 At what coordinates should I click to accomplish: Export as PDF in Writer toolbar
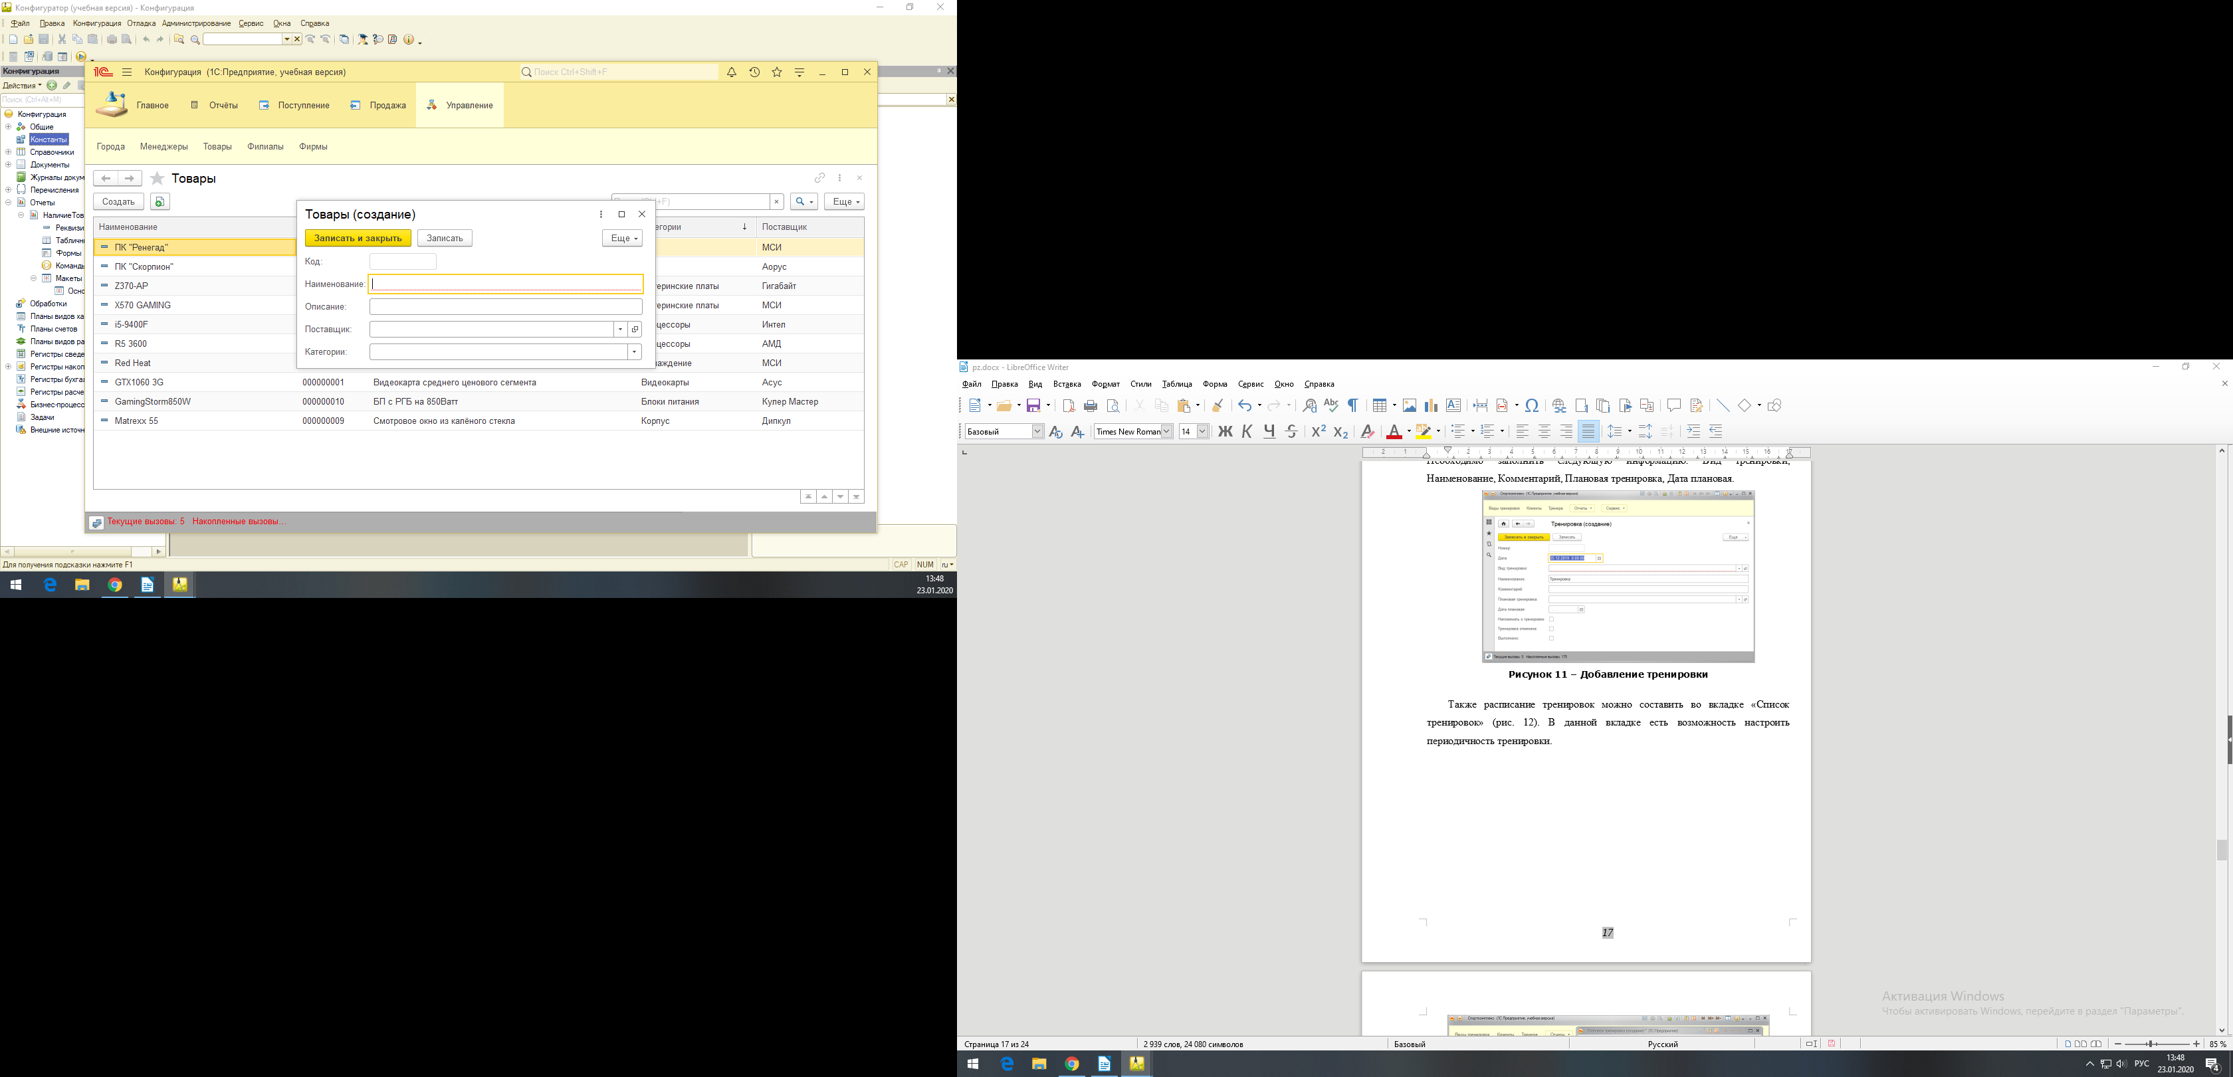coord(1069,405)
